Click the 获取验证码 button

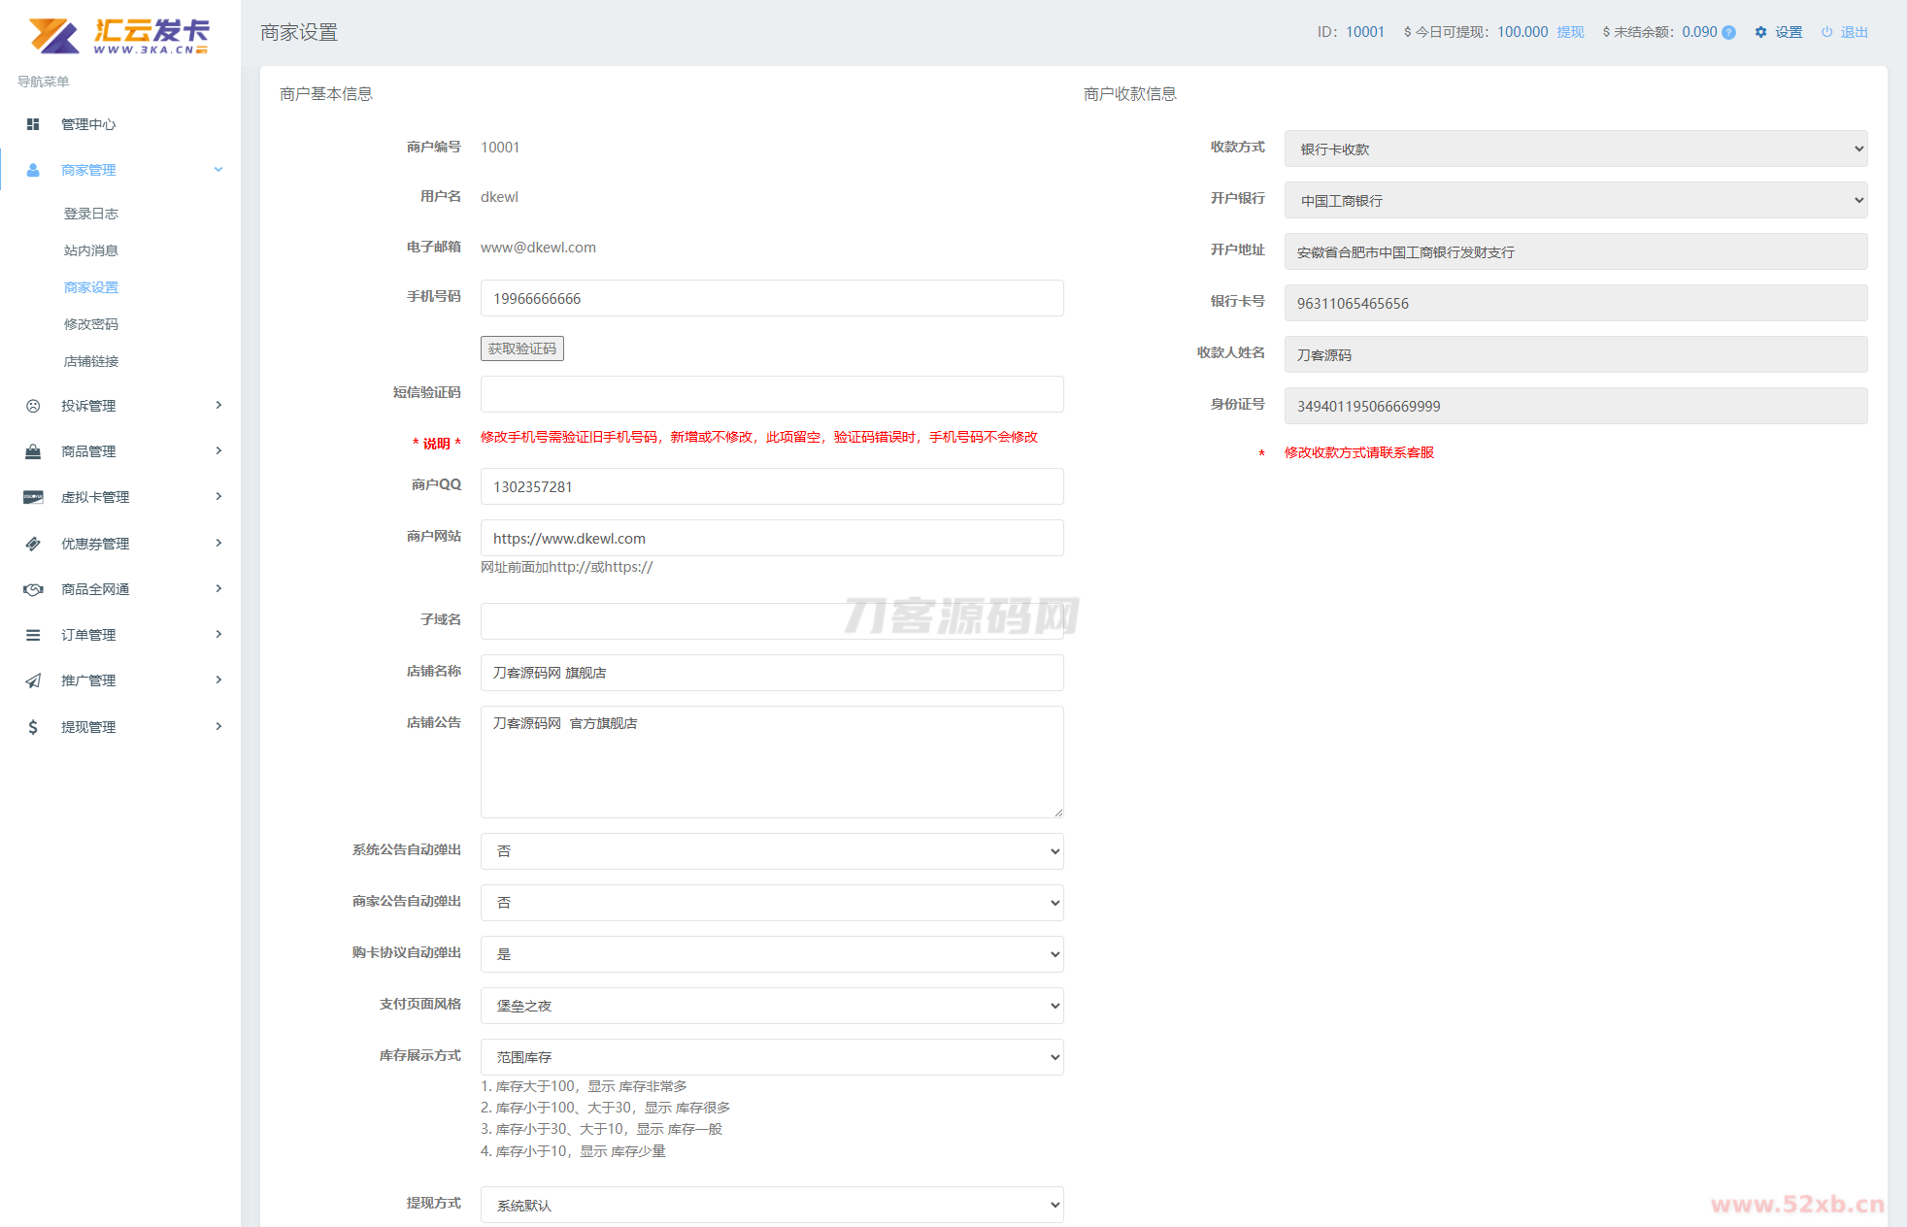(522, 348)
